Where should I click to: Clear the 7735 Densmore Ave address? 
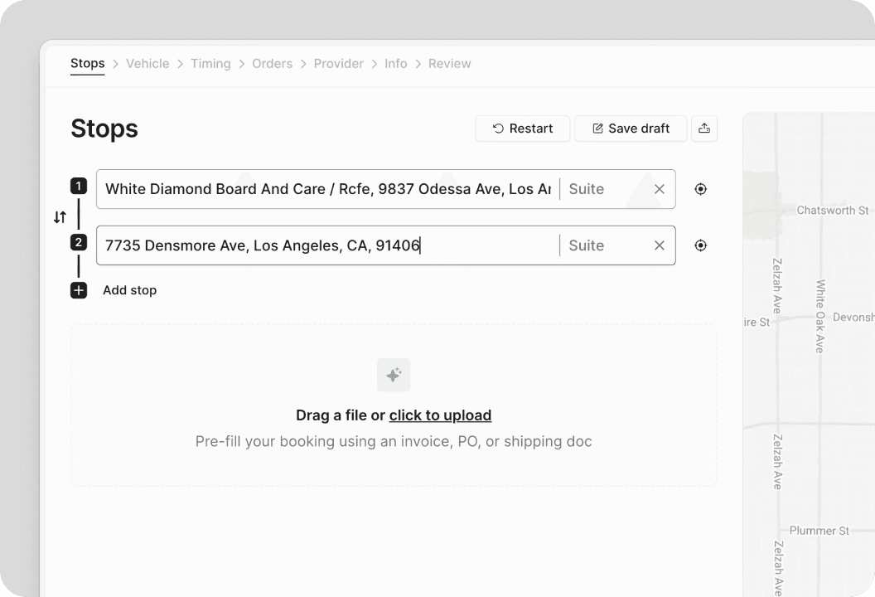[659, 245]
